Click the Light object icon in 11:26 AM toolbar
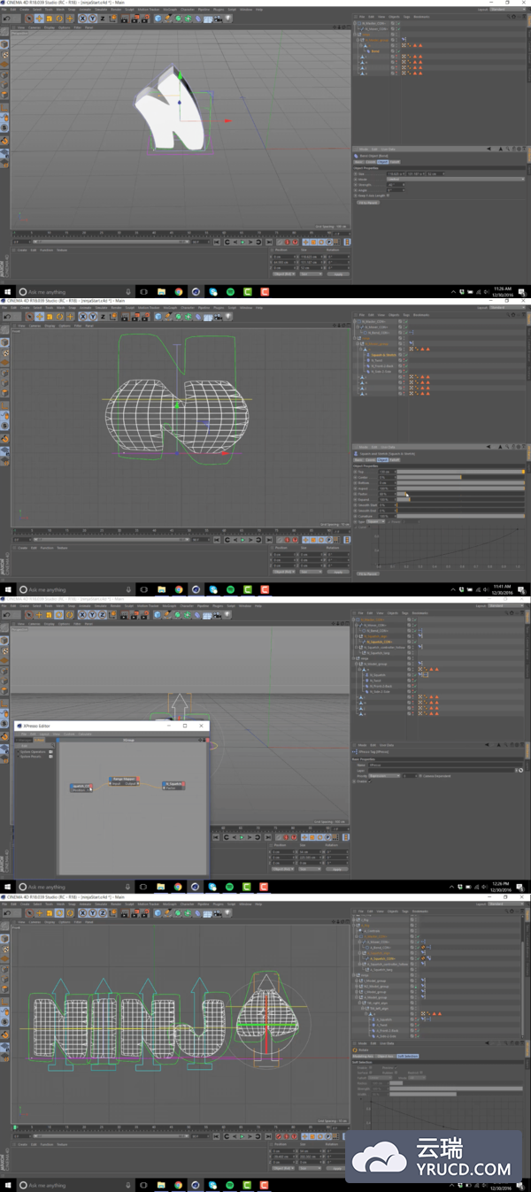 pos(227,18)
